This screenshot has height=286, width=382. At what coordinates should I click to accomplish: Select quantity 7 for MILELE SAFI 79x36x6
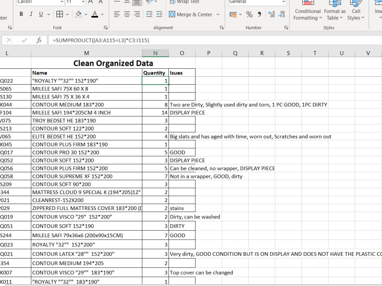tap(155, 235)
